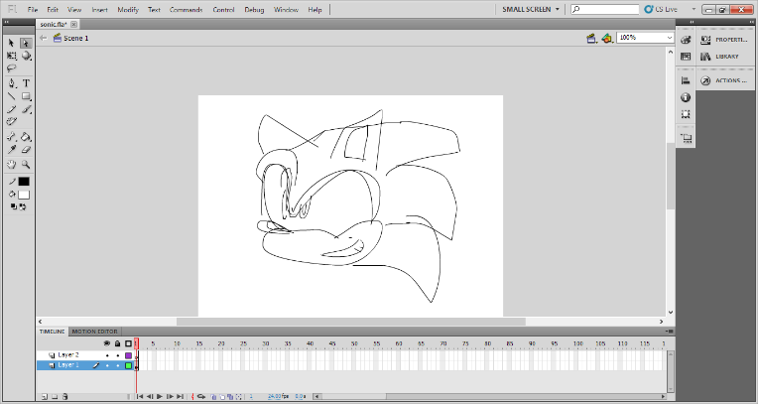Viewport: 758px width, 404px height.
Task: Select the 3D Rotation tool
Action: click(x=26, y=57)
